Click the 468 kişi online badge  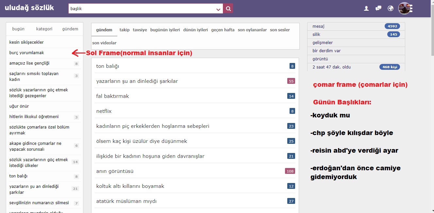click(390, 67)
